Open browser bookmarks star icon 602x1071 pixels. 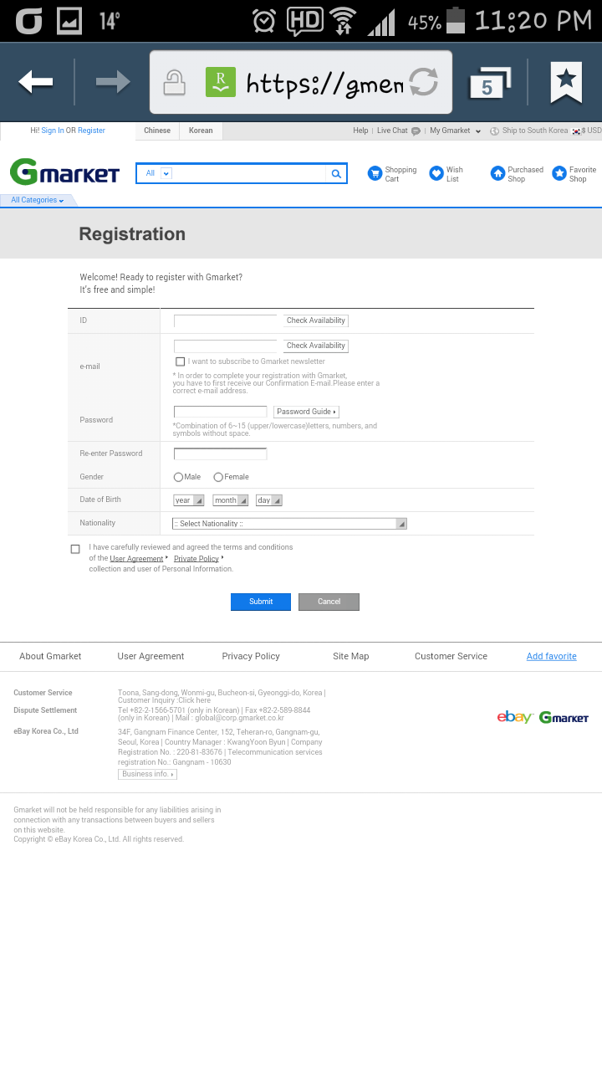566,82
